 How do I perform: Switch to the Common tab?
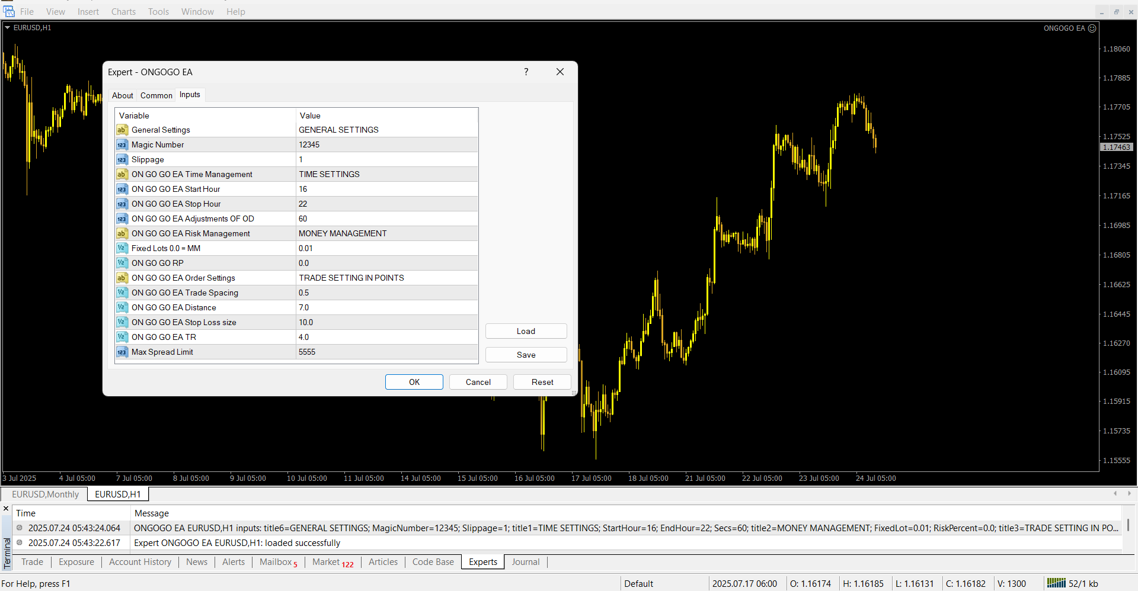pos(156,95)
